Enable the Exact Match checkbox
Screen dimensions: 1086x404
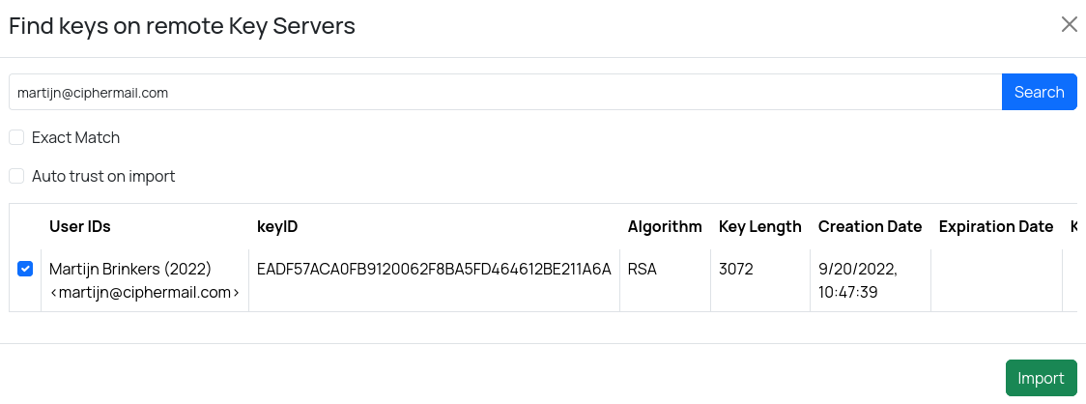coord(16,137)
